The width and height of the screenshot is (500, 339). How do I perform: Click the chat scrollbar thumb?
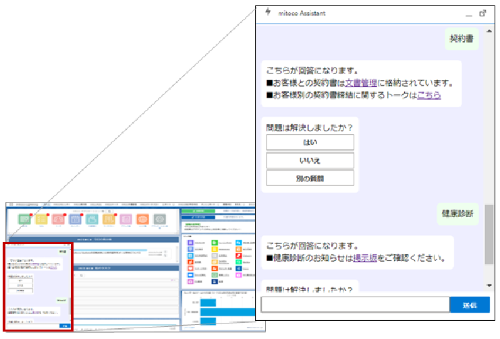point(489,234)
